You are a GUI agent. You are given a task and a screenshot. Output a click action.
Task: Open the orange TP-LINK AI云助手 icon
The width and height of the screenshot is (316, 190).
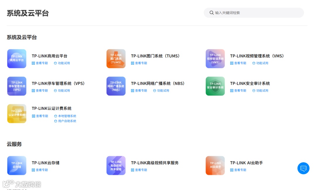(x=215, y=166)
